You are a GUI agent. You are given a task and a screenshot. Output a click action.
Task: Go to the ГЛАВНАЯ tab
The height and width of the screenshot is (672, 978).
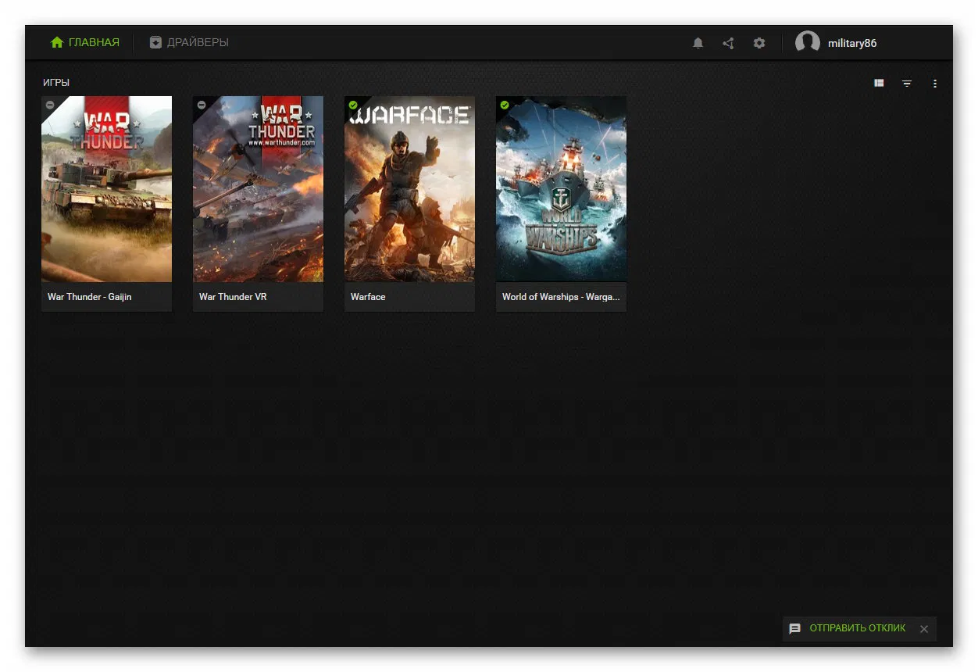[85, 42]
